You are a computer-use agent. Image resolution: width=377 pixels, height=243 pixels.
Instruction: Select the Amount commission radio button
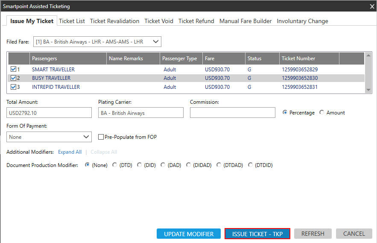(x=322, y=113)
